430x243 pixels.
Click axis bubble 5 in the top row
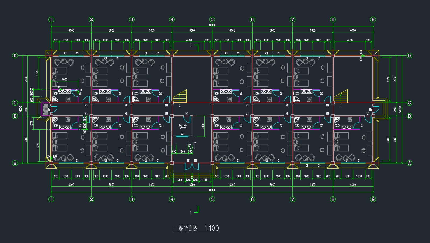point(212,19)
